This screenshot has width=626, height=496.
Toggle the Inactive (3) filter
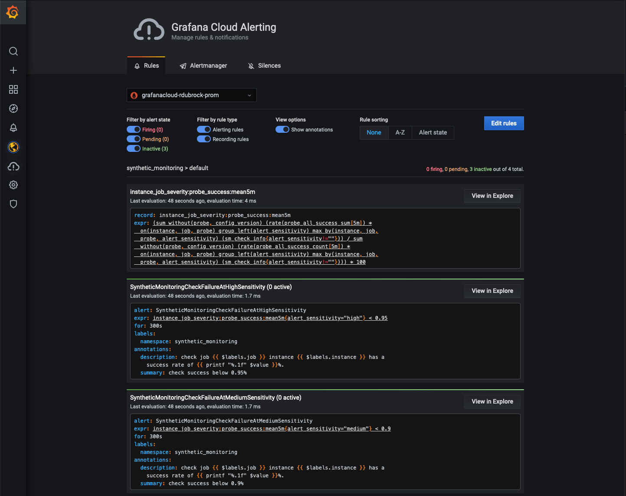coord(134,148)
